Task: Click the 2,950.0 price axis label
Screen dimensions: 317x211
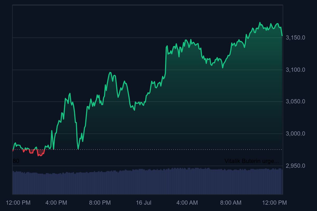Action: pos(295,166)
